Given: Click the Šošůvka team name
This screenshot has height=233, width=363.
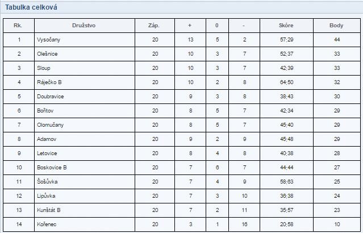Looking at the screenshot, I should coord(47,182).
